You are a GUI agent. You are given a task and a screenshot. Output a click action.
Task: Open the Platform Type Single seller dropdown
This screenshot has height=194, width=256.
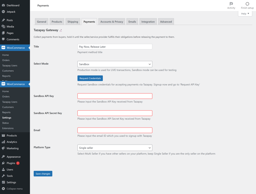click(115, 148)
